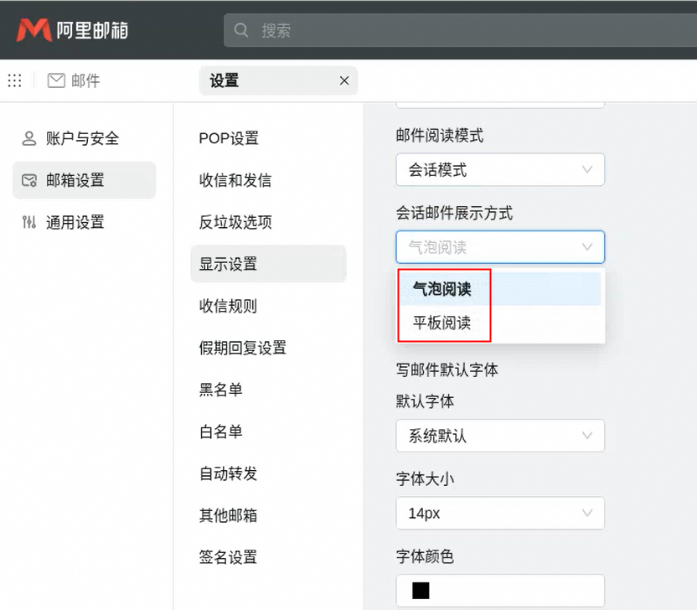Choose 平板阅读 from the dropdown list
This screenshot has height=610, width=697.
pyautogui.click(x=442, y=323)
